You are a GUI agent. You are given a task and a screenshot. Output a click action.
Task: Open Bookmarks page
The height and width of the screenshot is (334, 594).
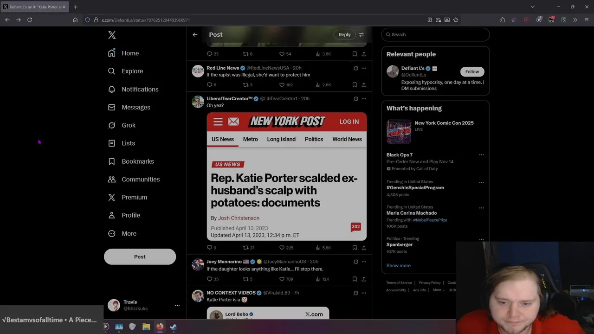coord(131,161)
